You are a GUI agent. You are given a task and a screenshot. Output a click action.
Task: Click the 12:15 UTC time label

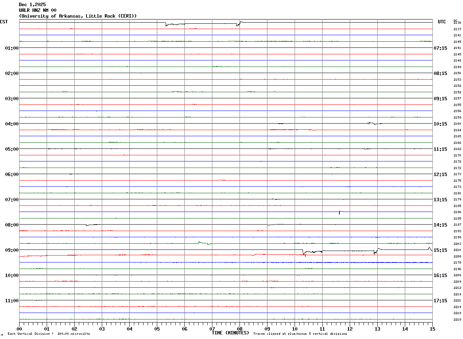coord(440,174)
